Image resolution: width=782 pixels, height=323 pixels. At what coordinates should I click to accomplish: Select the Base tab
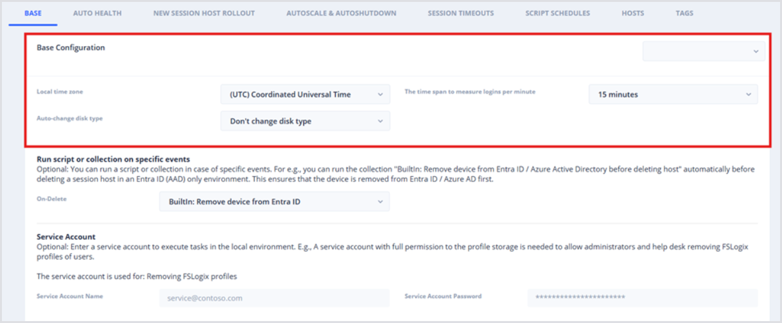pyautogui.click(x=33, y=13)
